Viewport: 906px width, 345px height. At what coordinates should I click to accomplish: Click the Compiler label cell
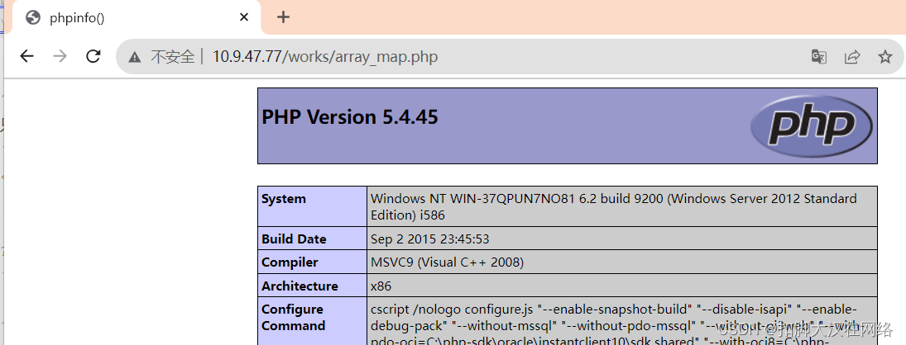312,262
